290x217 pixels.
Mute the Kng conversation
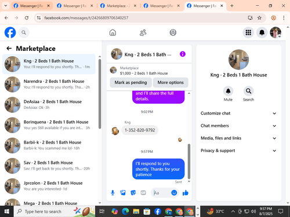[228, 91]
